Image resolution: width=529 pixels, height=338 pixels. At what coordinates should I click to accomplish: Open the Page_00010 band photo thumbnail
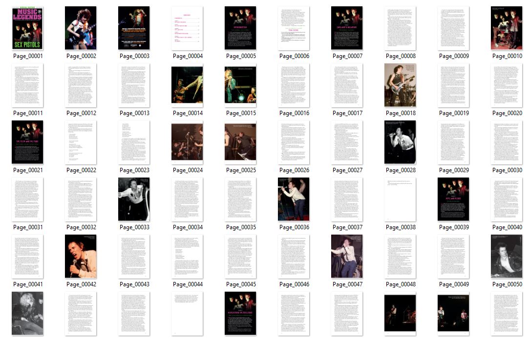click(507, 28)
